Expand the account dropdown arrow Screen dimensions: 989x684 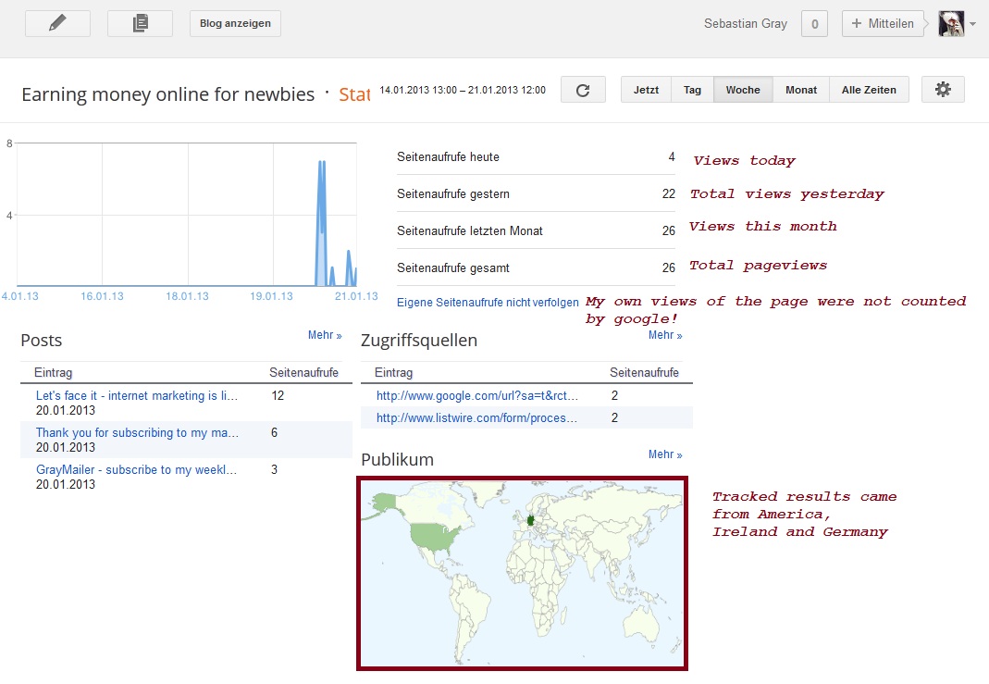pos(972,25)
